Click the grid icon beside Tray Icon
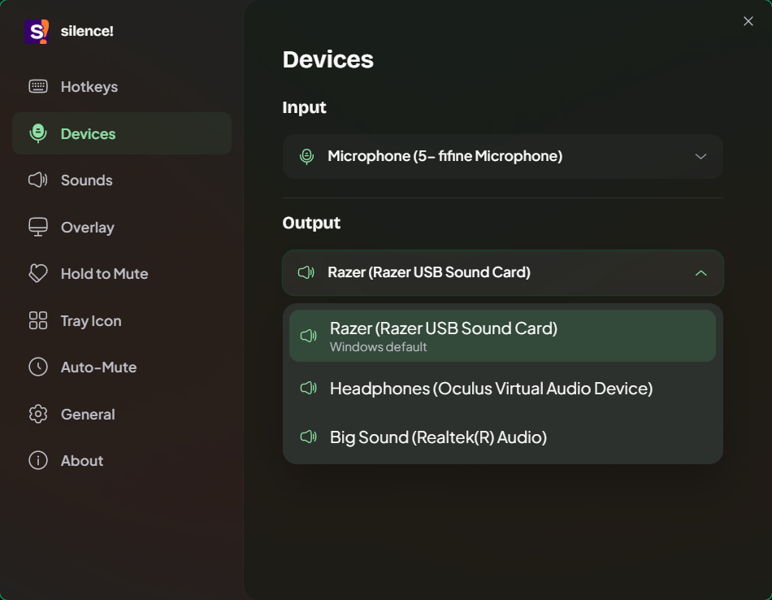Viewport: 772px width, 600px height. [x=38, y=320]
